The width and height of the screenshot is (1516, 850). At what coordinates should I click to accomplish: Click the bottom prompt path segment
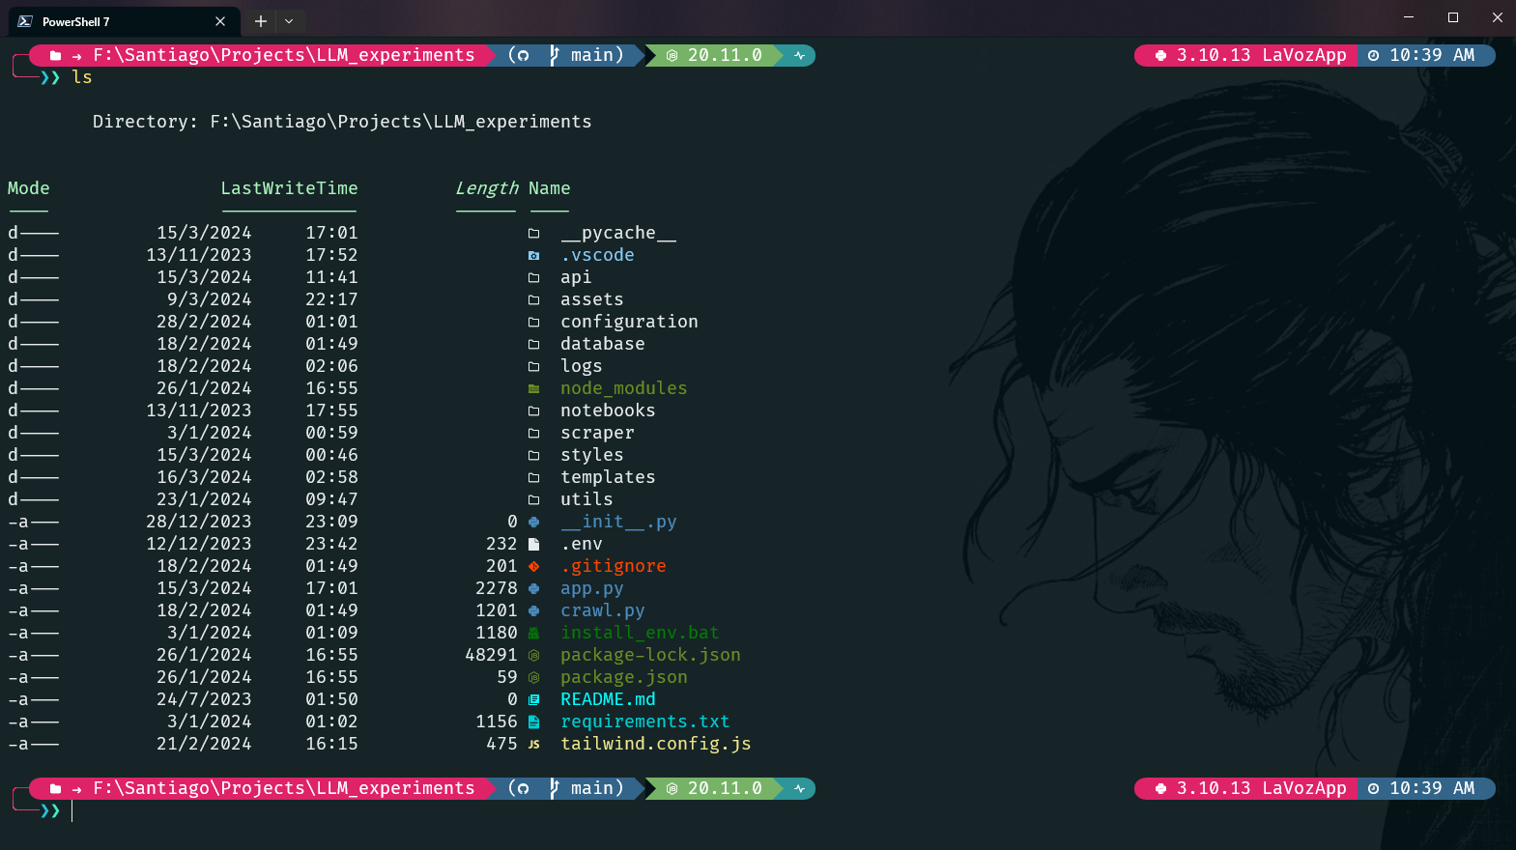click(x=263, y=788)
